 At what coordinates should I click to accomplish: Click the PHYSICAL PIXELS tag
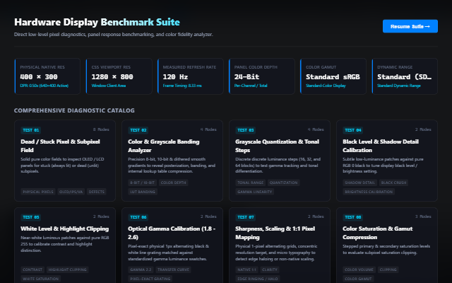click(38, 192)
